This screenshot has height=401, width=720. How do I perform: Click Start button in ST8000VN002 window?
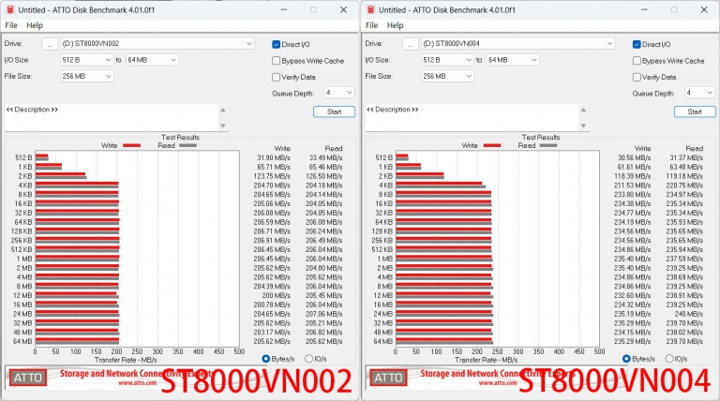click(334, 111)
